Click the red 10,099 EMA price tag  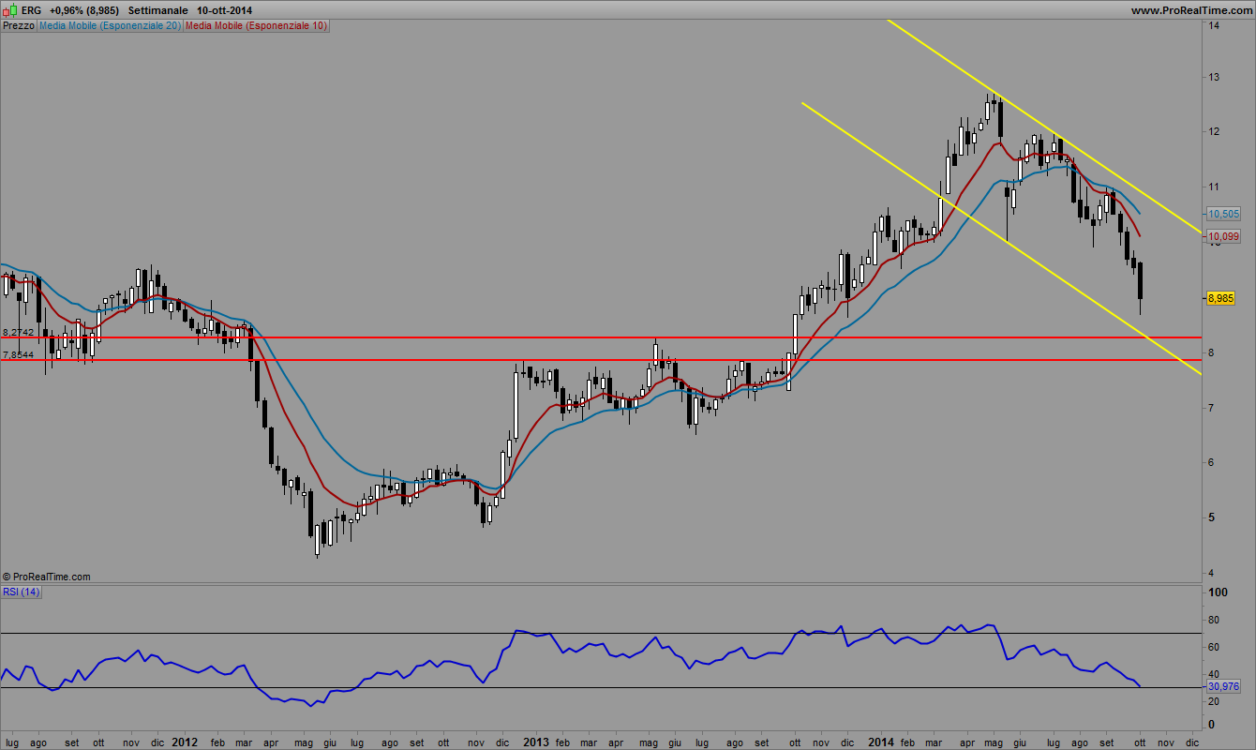tap(1222, 236)
